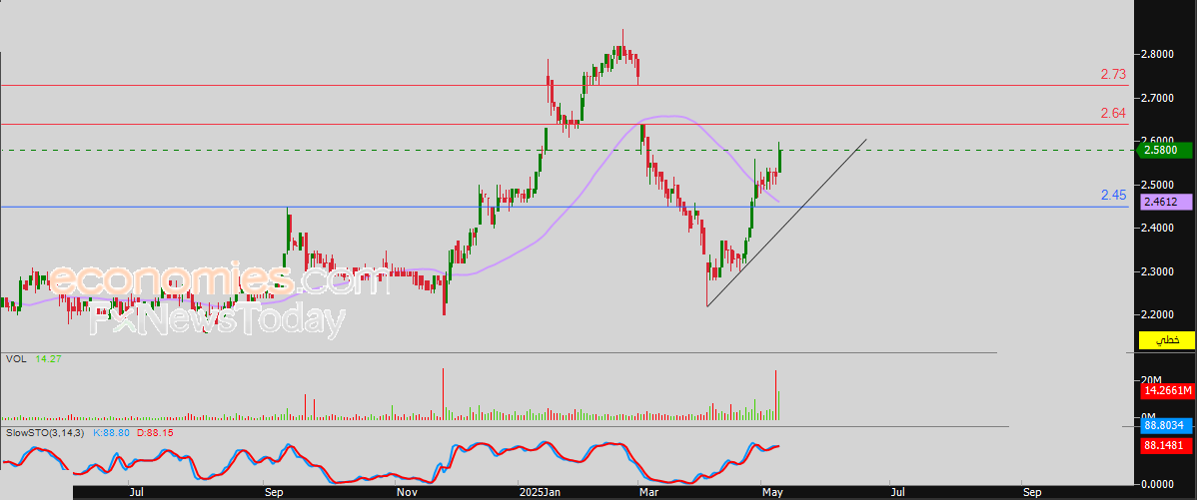Click the green 14.27 volume value

click(46, 358)
